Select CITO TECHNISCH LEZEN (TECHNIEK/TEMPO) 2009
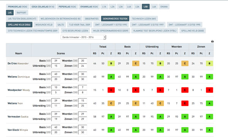The width and height of the screenshot is (228, 137). [33, 30]
